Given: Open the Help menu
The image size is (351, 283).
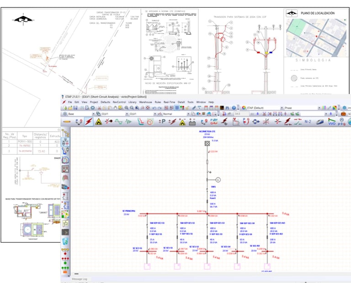Looking at the screenshot, I should pyautogui.click(x=211, y=102).
